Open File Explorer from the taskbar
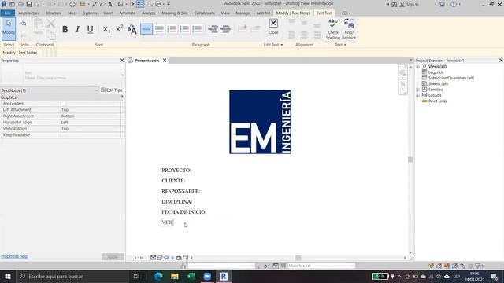The height and width of the screenshot is (283, 504). click(x=175, y=276)
